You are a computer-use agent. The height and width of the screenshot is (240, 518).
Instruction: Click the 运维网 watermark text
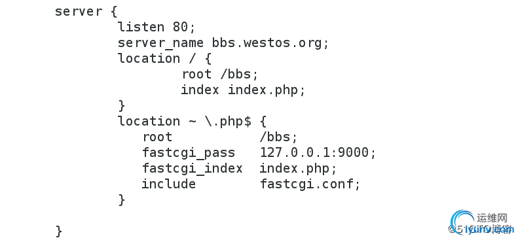(492, 218)
